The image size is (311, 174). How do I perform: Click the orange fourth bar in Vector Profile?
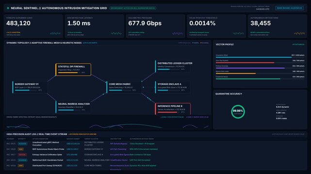(x=236, y=73)
